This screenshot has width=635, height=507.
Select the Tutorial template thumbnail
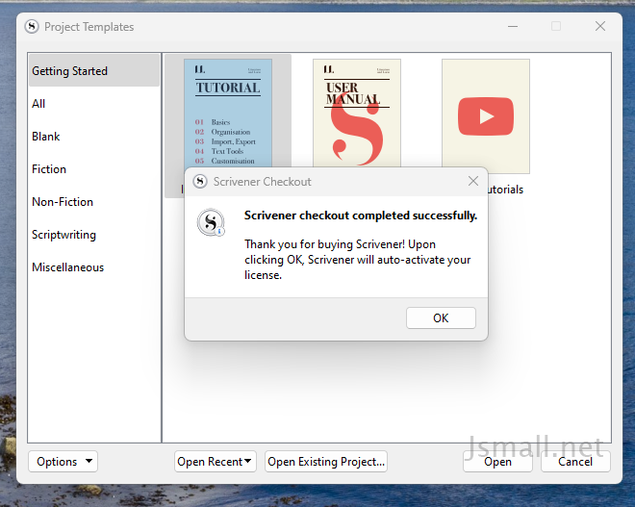[x=228, y=113]
